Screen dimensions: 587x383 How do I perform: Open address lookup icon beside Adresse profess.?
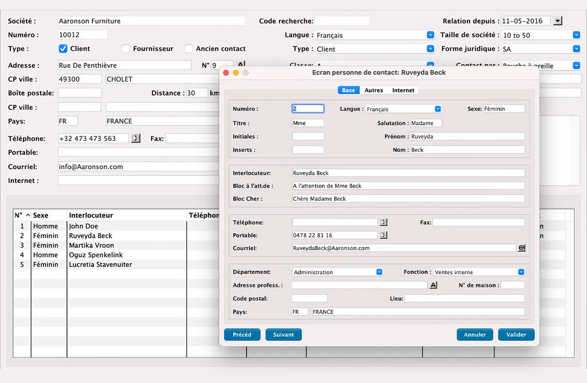(x=433, y=285)
